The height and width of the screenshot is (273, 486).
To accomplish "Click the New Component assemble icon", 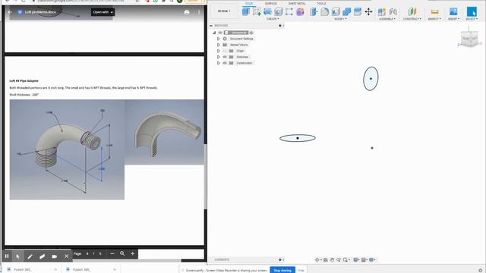I will [382, 12].
